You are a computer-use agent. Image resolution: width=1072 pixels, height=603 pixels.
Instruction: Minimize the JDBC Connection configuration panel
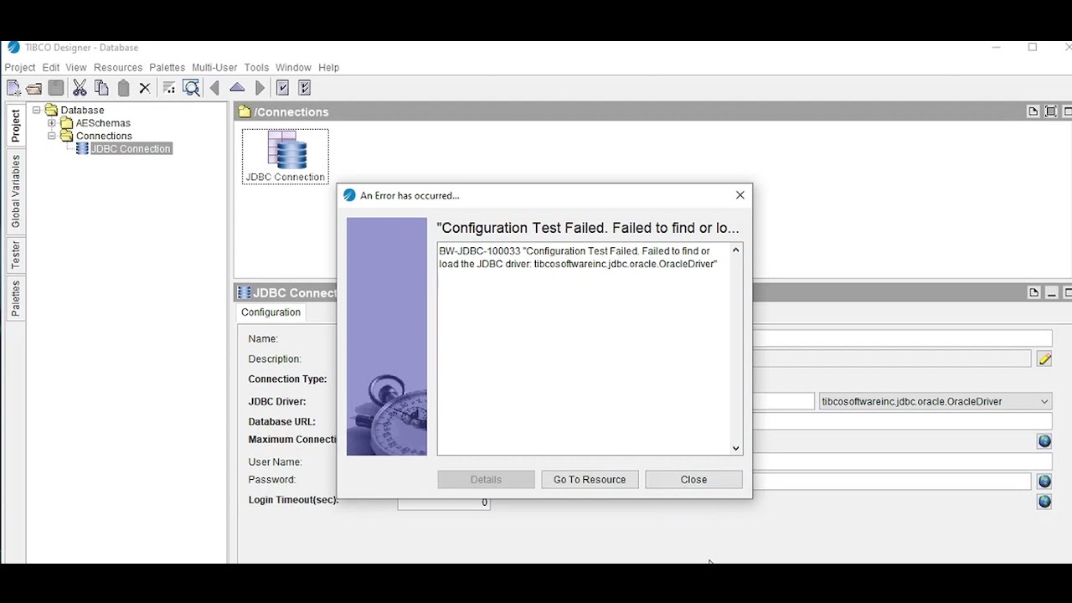point(1051,292)
